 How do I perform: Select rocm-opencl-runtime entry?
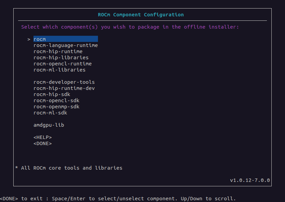pyautogui.click(x=62, y=64)
